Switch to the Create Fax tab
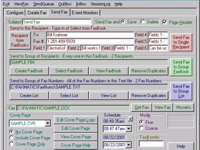Screen dimensions: 200x150 pyautogui.click(x=37, y=13)
